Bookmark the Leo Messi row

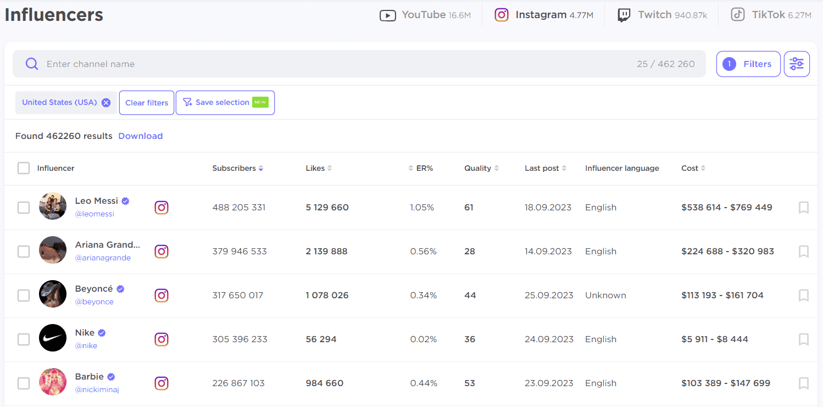tap(803, 208)
